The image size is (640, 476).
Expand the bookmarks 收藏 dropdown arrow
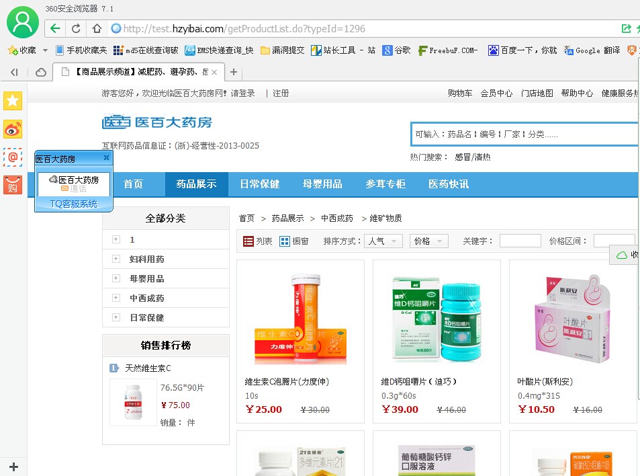[x=45, y=50]
